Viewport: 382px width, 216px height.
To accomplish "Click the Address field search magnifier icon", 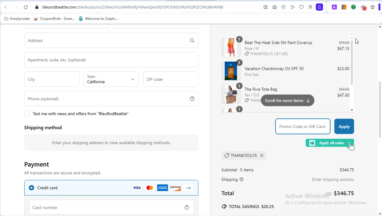I will (x=192, y=40).
